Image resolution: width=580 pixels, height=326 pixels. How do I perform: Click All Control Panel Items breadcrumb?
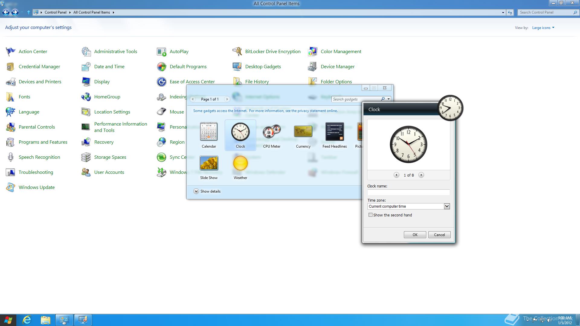92,12
